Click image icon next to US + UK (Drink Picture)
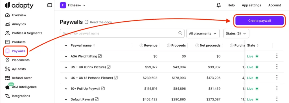This screenshot has width=289, height=103. pos(109,67)
